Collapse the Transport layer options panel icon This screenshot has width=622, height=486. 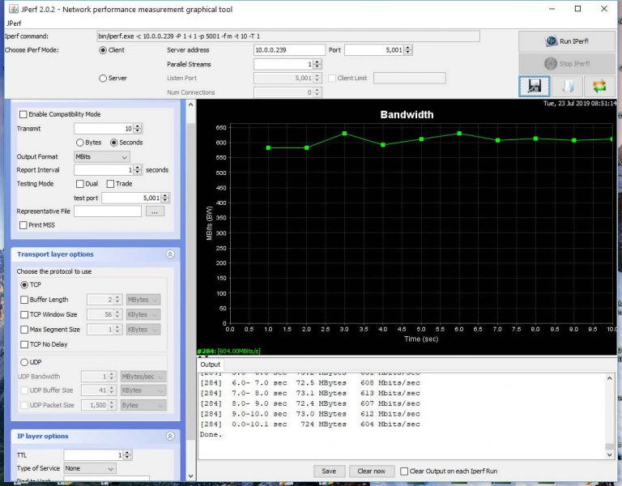coord(170,254)
